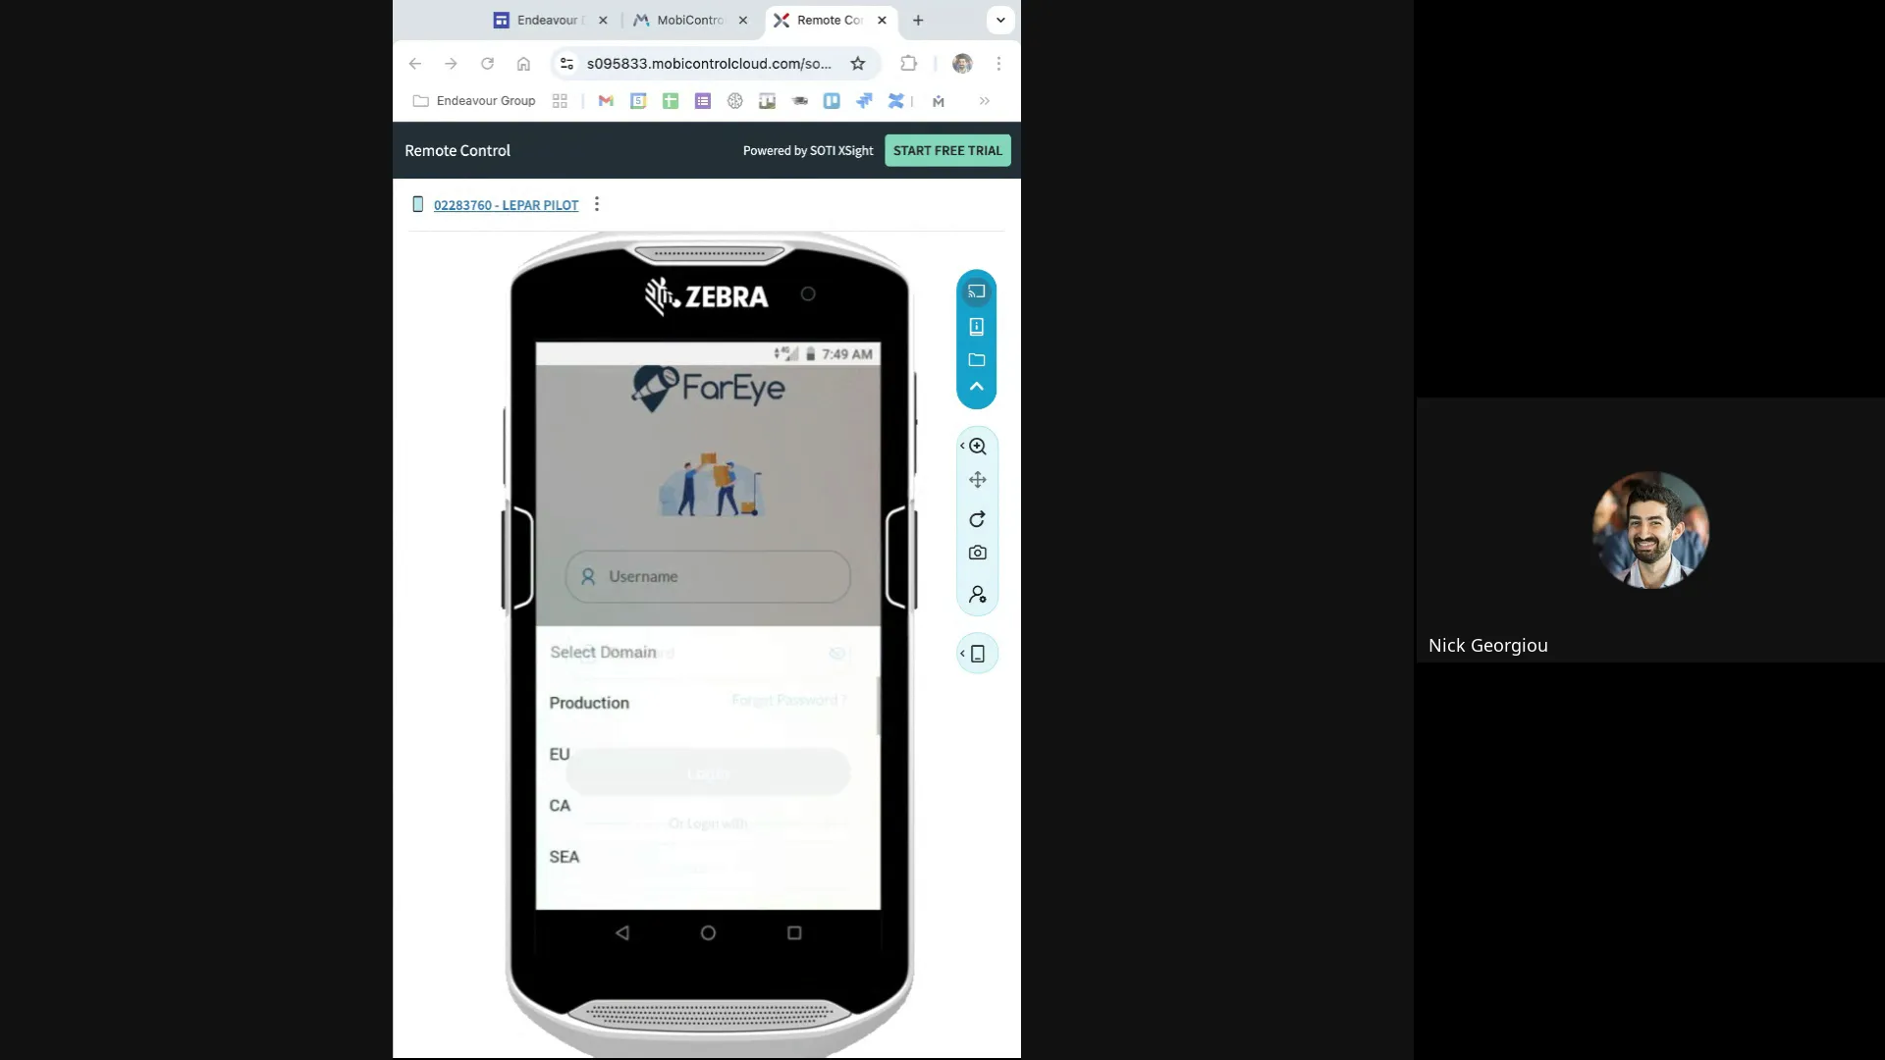Toggle password visibility eye icon

click(836, 654)
